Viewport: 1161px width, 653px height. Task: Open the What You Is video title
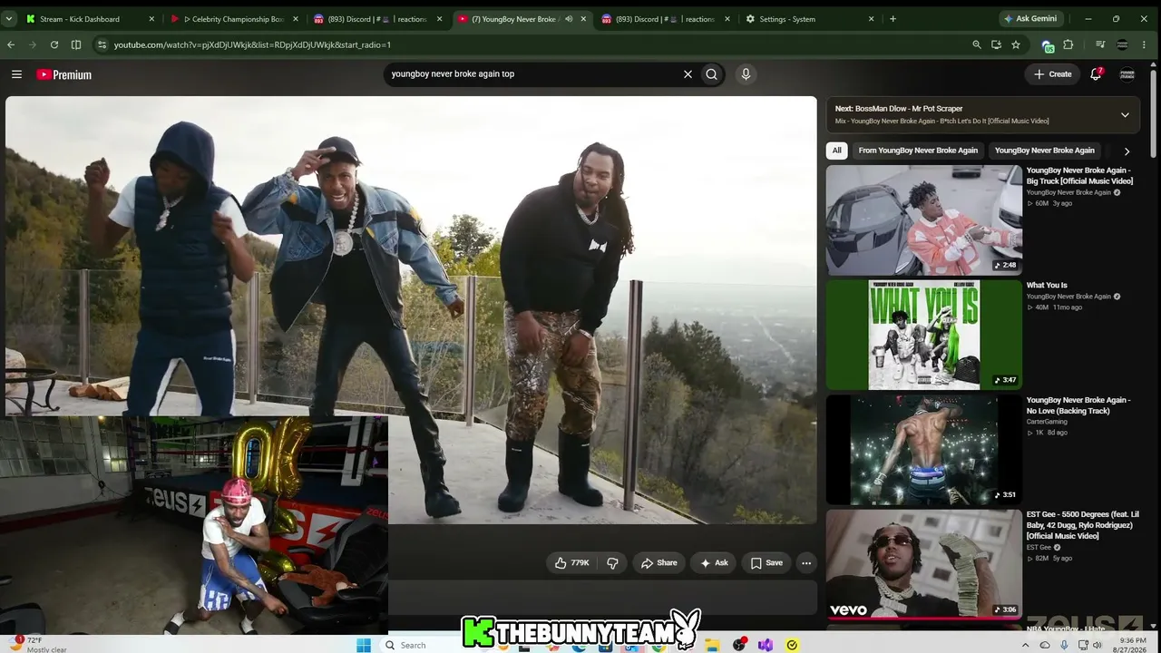(1047, 286)
